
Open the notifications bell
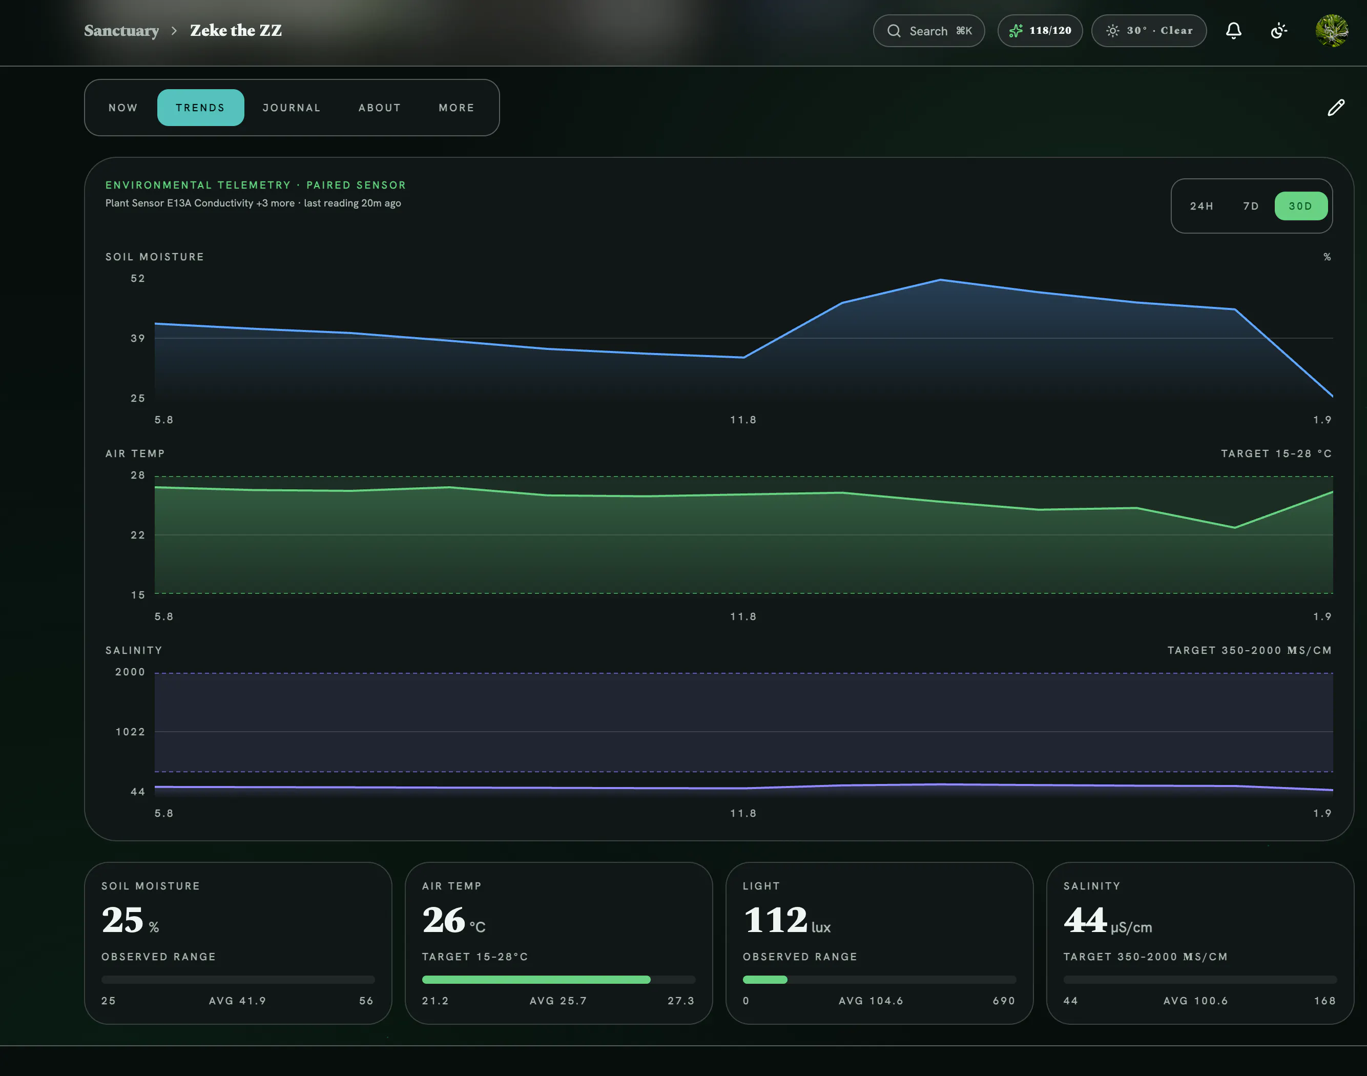[x=1233, y=31]
